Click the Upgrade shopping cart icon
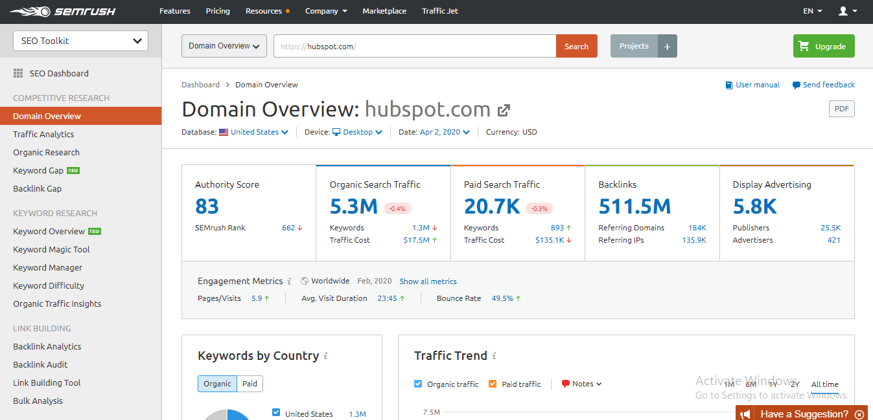 pos(804,47)
